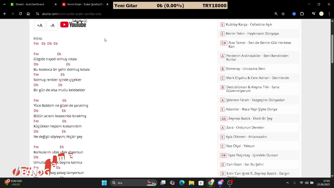
Task: Go back to previous page
Action: tap(5, 14)
